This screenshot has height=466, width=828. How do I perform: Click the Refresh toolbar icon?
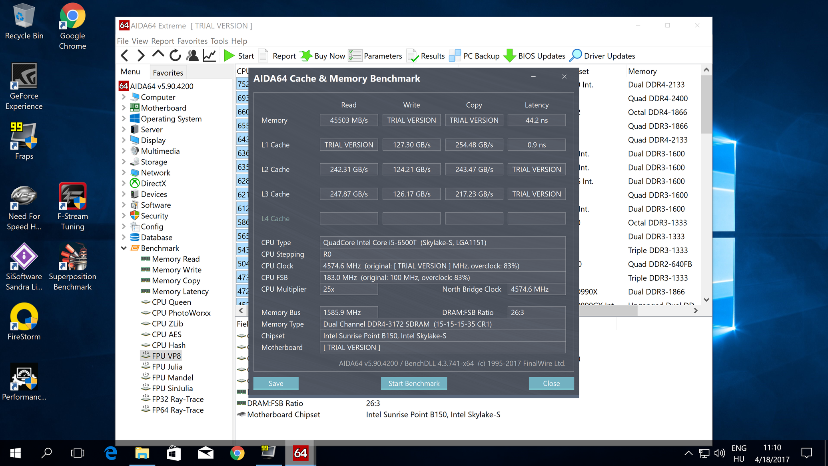175,56
